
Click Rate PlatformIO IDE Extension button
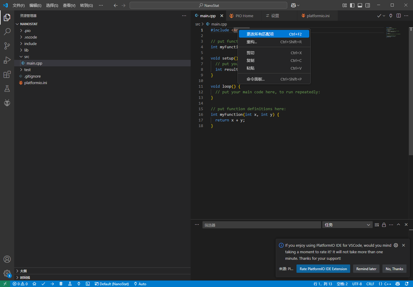click(323, 269)
